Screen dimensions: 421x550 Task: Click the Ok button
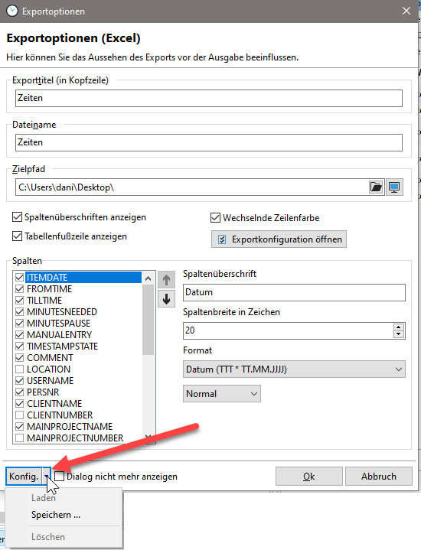[x=309, y=477]
